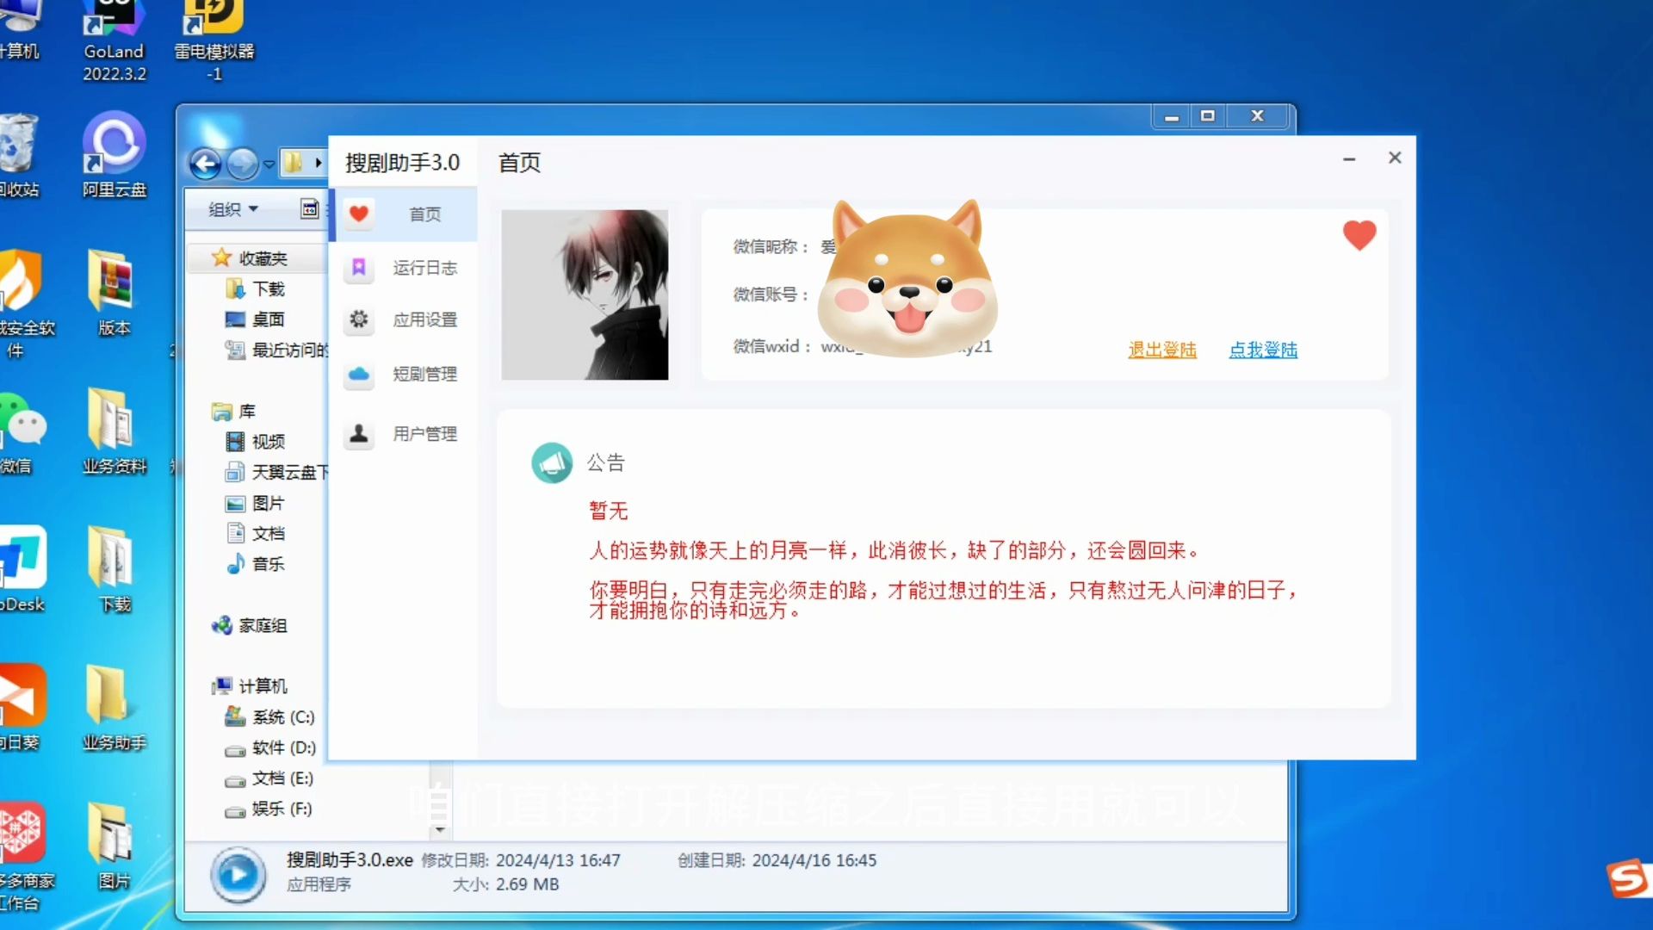The height and width of the screenshot is (930, 1653).
Task: Open the 组织 dropdown in Explorer
Action: pos(232,209)
